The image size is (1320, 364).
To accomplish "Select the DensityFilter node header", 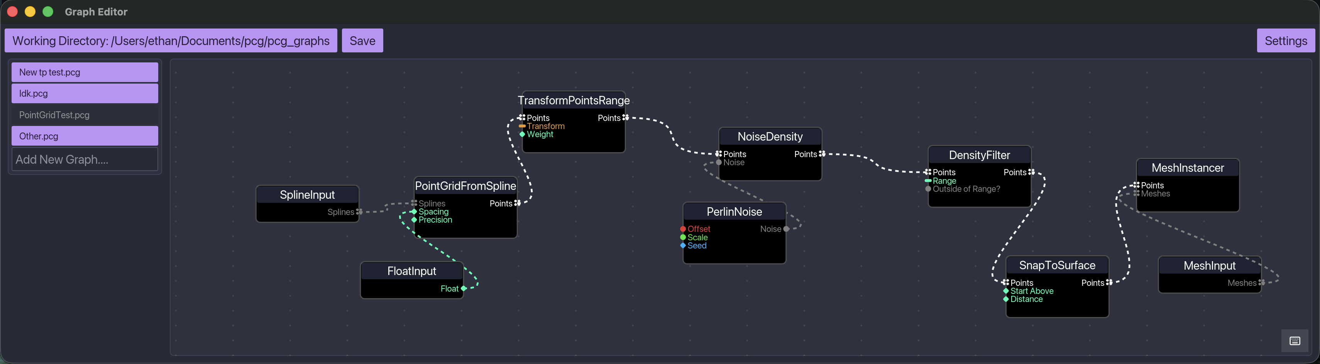I will (x=980, y=155).
